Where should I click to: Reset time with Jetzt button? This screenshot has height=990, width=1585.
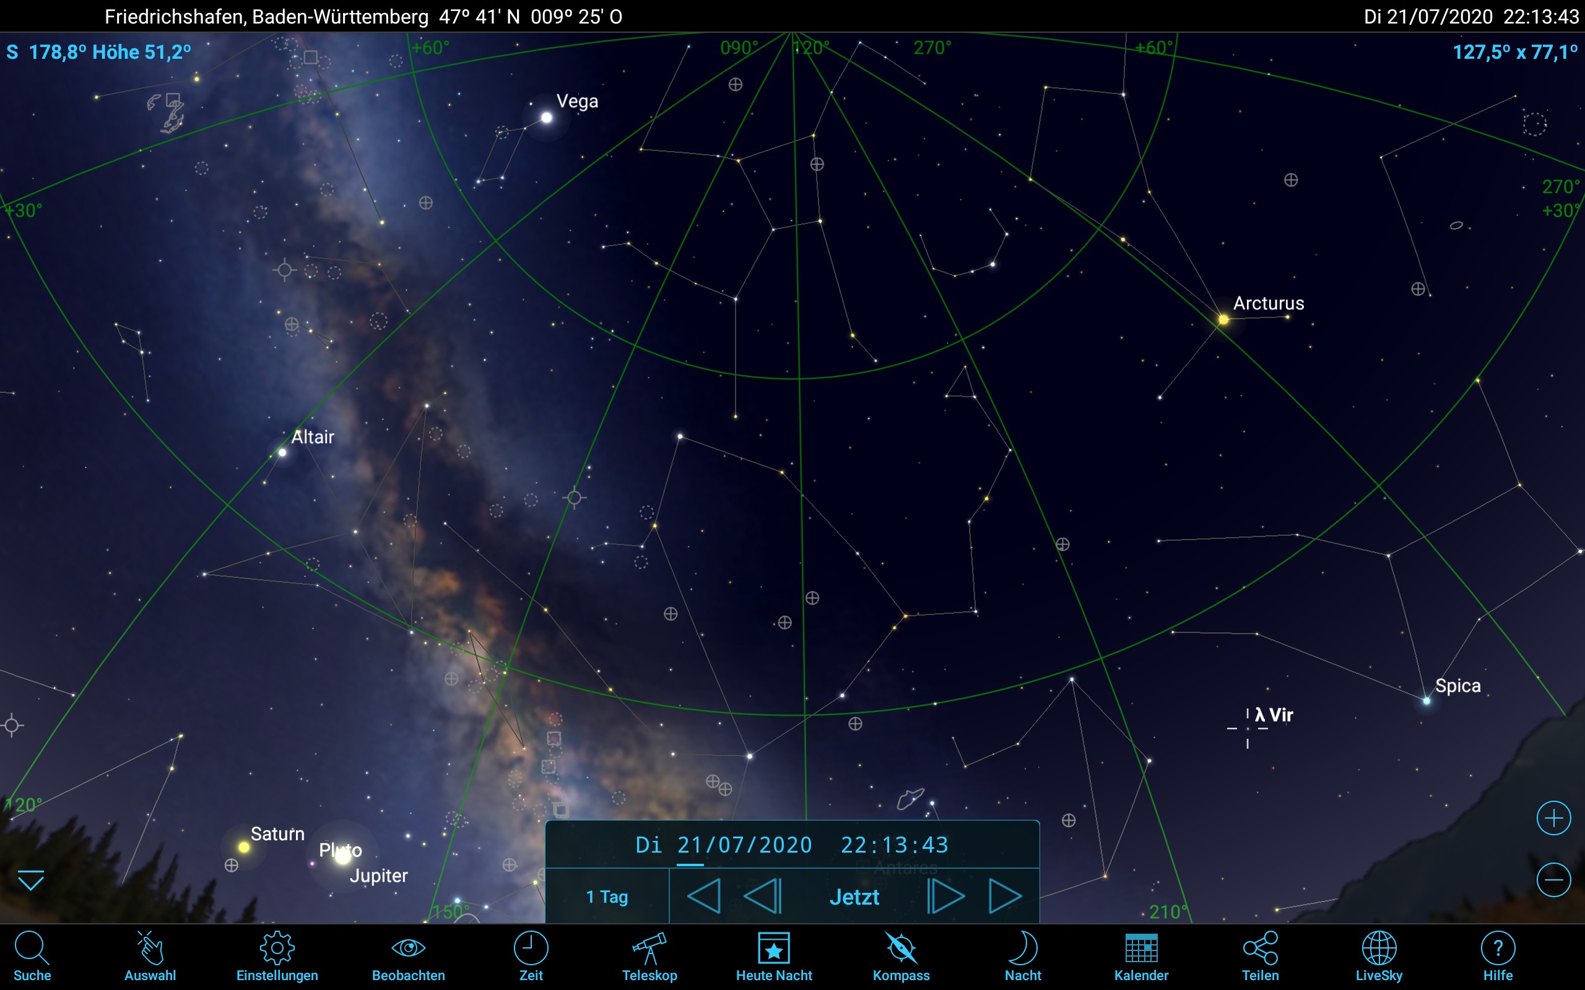coord(854,897)
